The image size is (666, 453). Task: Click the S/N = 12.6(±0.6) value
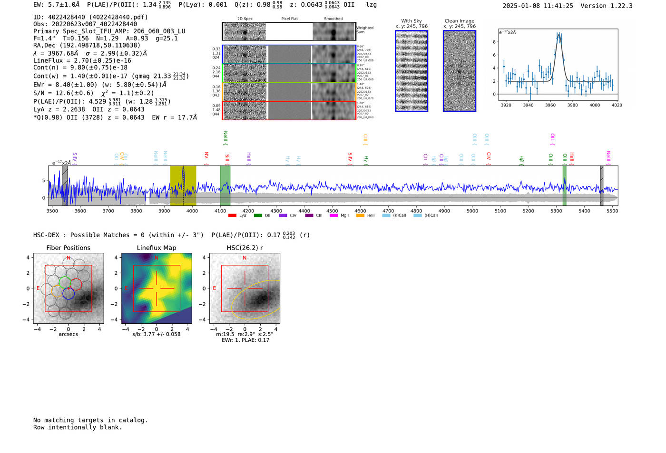64,93
